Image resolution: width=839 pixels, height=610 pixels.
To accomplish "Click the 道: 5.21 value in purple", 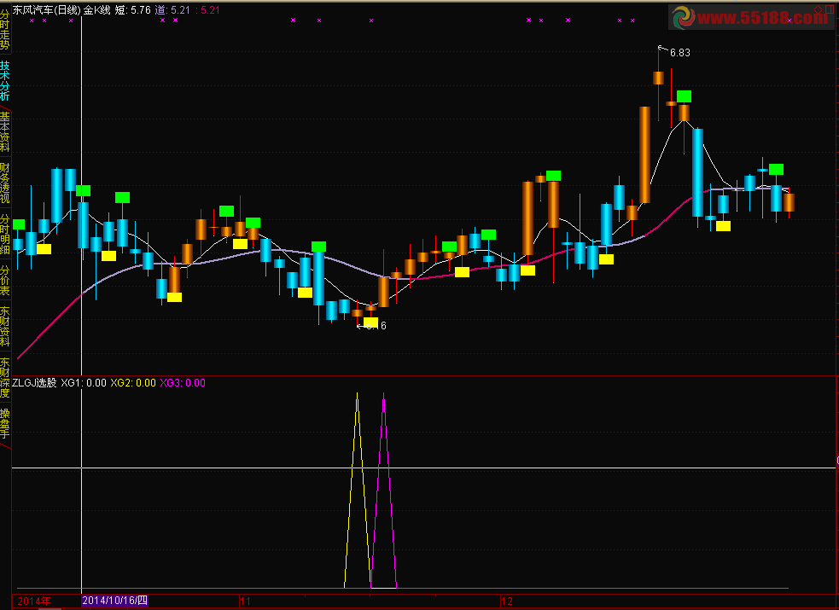I will click(x=172, y=9).
